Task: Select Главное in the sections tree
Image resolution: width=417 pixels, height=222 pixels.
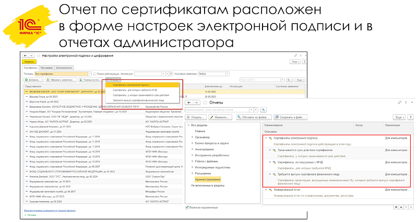Action: (200, 131)
